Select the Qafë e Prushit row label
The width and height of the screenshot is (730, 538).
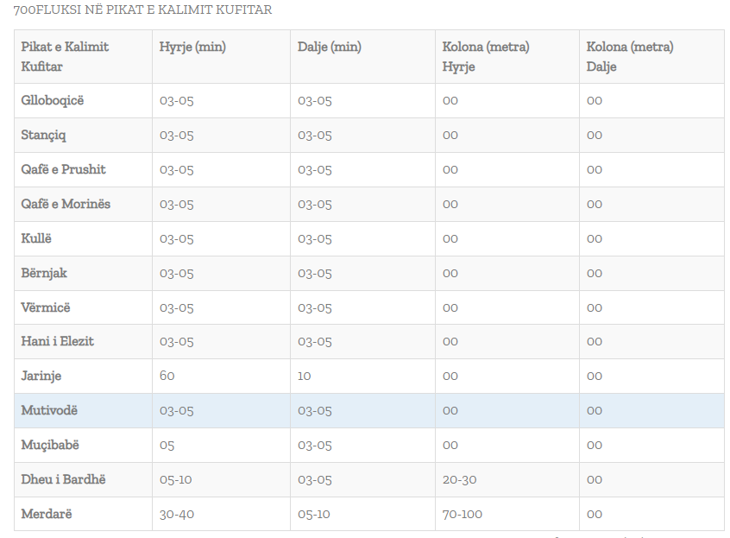[x=64, y=169]
